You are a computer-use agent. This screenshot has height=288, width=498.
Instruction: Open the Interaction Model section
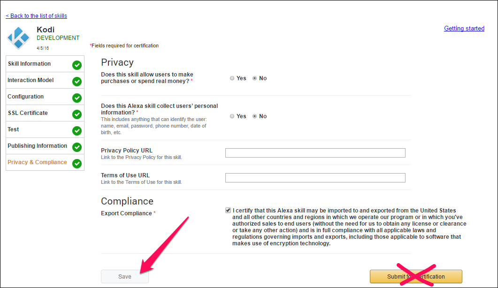pyautogui.click(x=45, y=80)
